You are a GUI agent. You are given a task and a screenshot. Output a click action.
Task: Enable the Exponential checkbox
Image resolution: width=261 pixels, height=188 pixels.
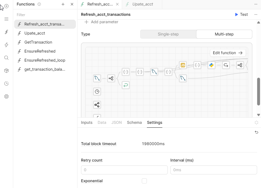[x=144, y=181]
